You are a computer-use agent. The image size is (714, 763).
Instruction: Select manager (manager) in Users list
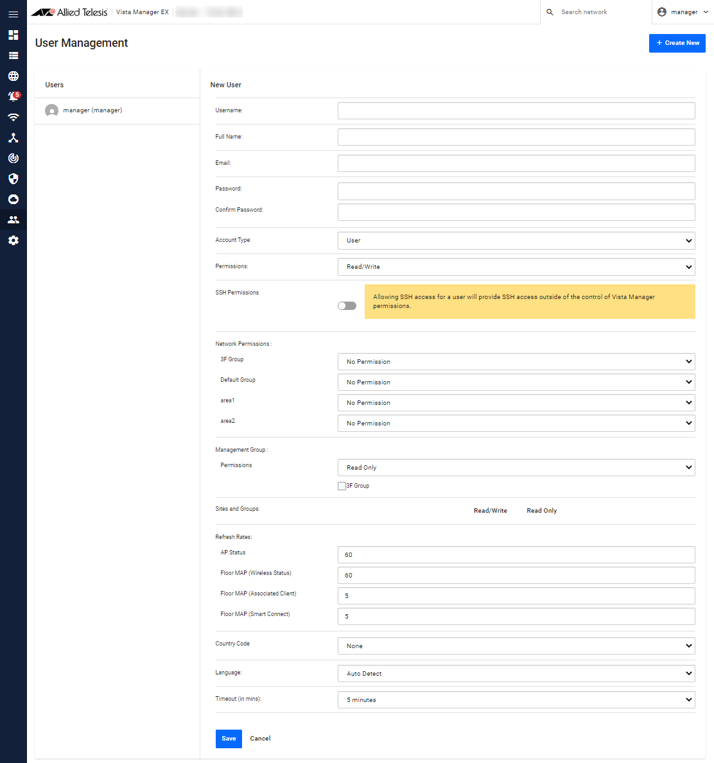[x=92, y=110]
